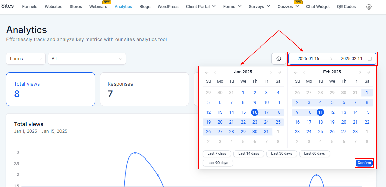
Task: Open the Feb 2025 month header selector
Action: [x=332, y=72]
